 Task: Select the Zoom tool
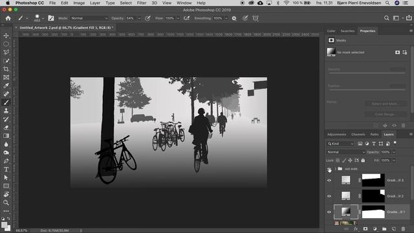[6, 203]
